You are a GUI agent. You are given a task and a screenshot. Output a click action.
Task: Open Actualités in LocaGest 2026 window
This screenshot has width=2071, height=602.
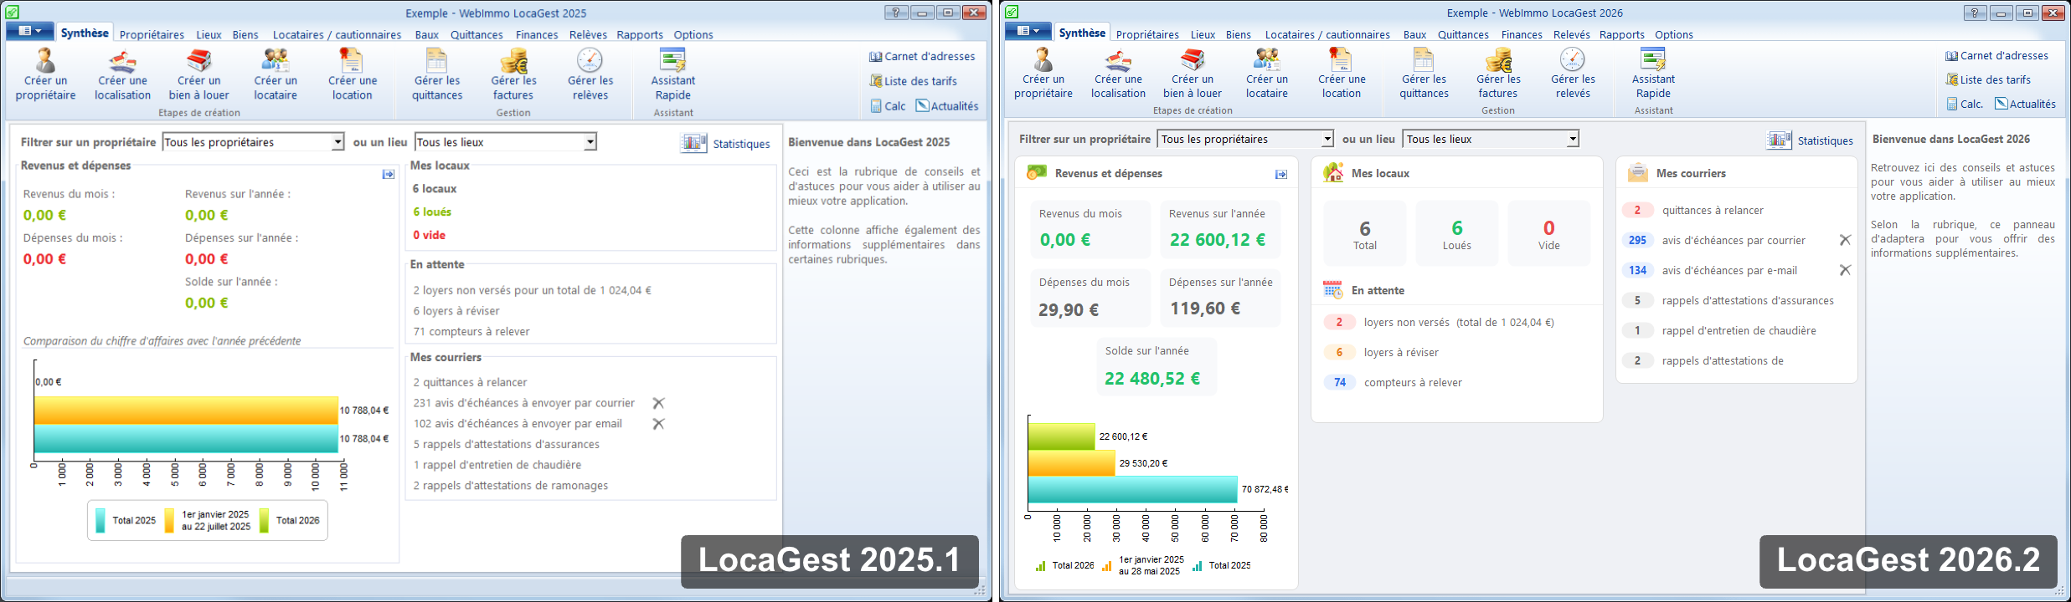click(x=2025, y=104)
